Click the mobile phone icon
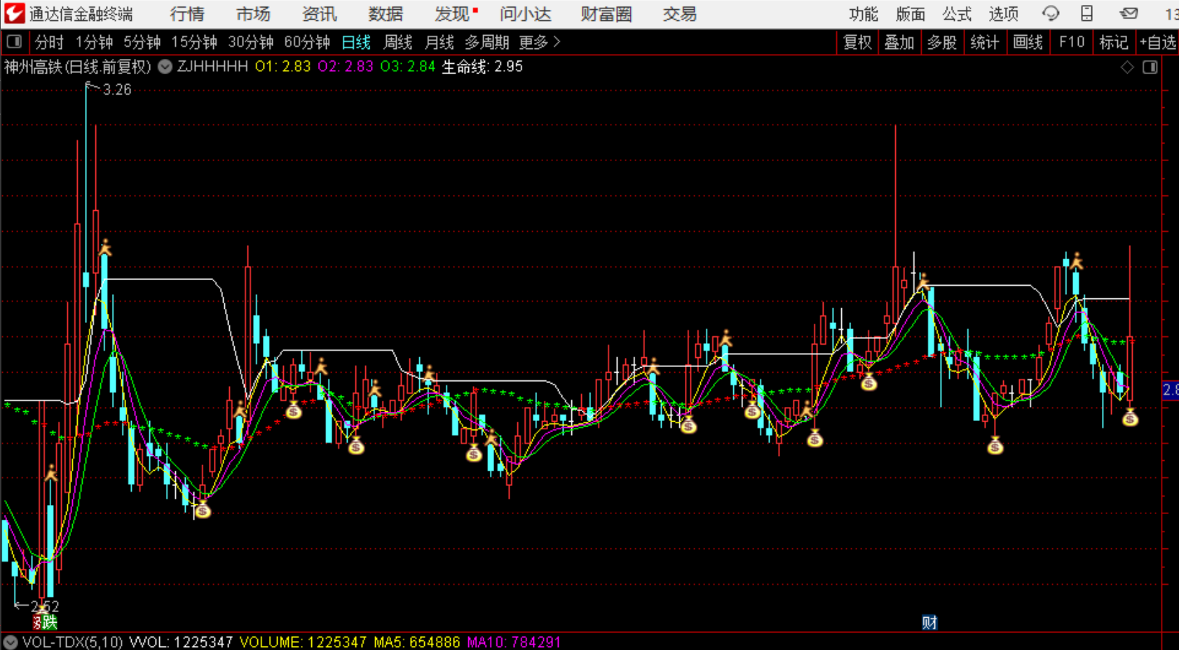Screen dimensions: 1179x650 [x=1086, y=13]
